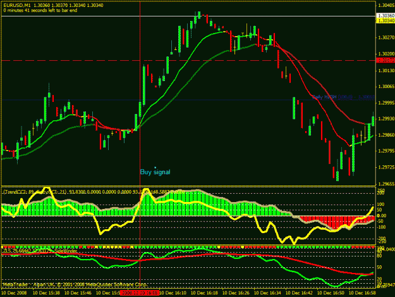Viewport: 395px width, 297px height.
Task: Click the -100 level on the CCI axis
Action: pyautogui.click(x=381, y=227)
